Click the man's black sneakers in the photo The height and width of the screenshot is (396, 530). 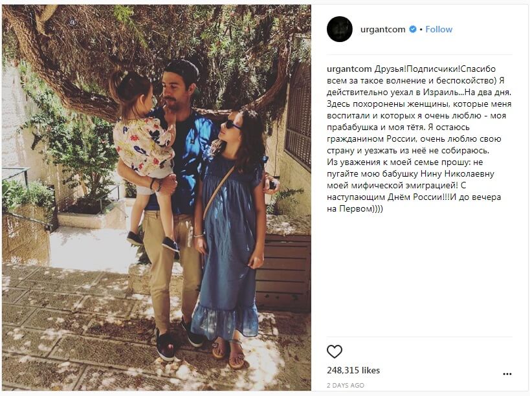179,340
